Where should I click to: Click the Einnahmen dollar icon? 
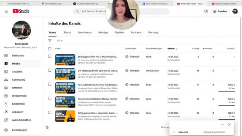pyautogui.click(x=6, y=104)
